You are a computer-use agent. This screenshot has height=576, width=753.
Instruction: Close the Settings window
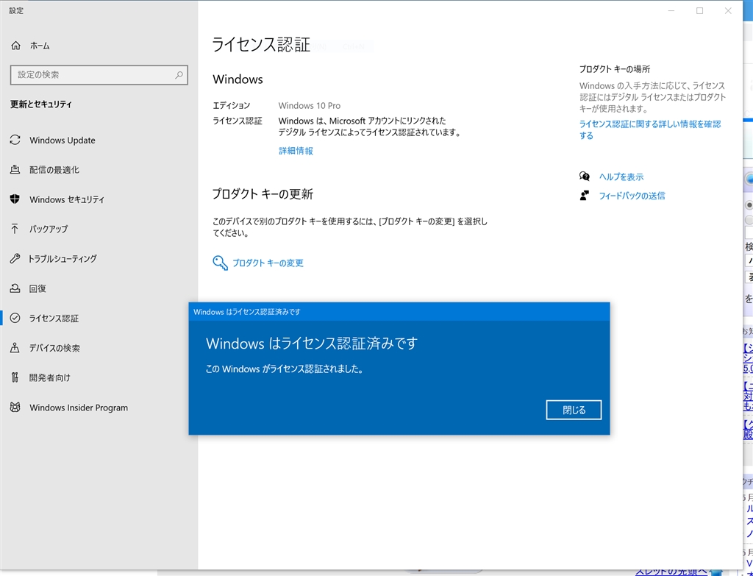(728, 10)
